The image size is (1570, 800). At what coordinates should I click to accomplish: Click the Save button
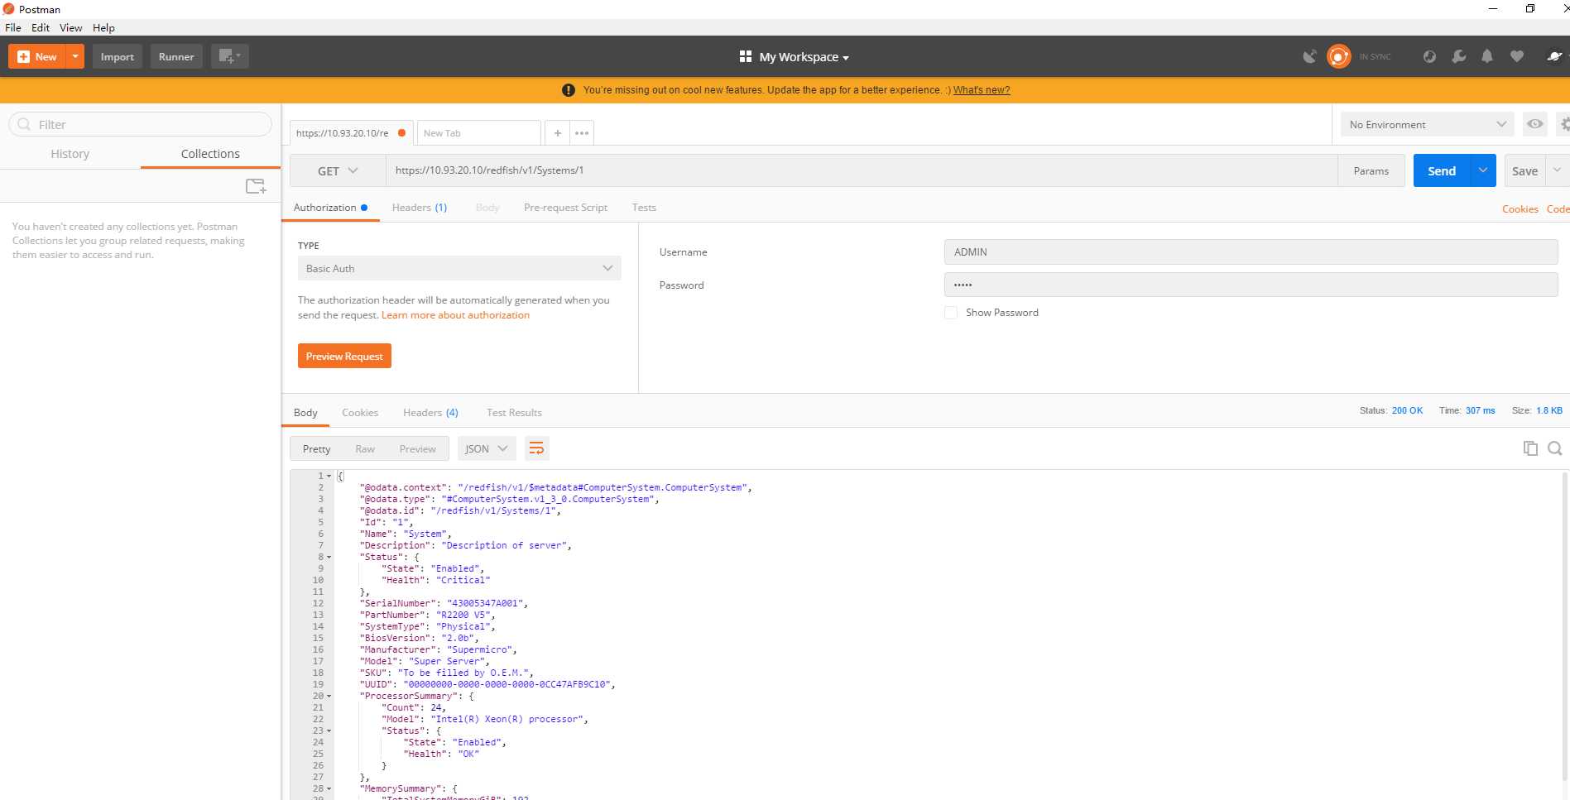[x=1524, y=170]
